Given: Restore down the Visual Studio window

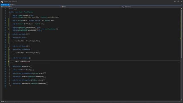Looking at the screenshot, I should point(178,1).
